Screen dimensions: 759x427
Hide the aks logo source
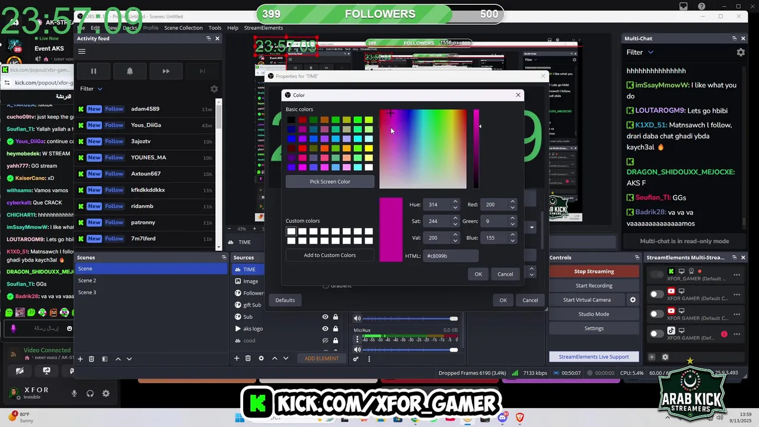(325, 329)
